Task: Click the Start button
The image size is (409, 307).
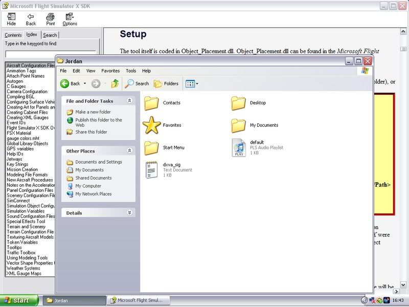Action: click(x=19, y=300)
